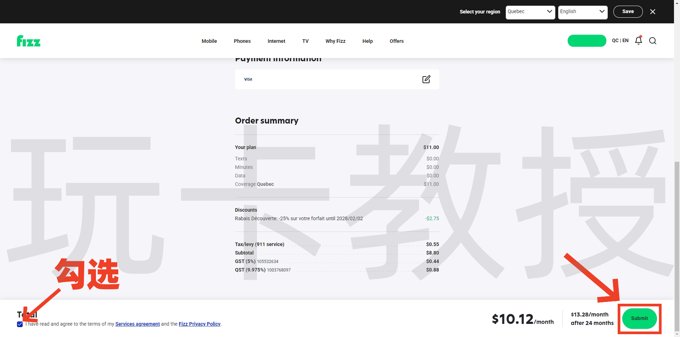Viewport: 680px width, 337px height.
Task: Toggle the QC | EN language switcher
Action: click(620, 40)
